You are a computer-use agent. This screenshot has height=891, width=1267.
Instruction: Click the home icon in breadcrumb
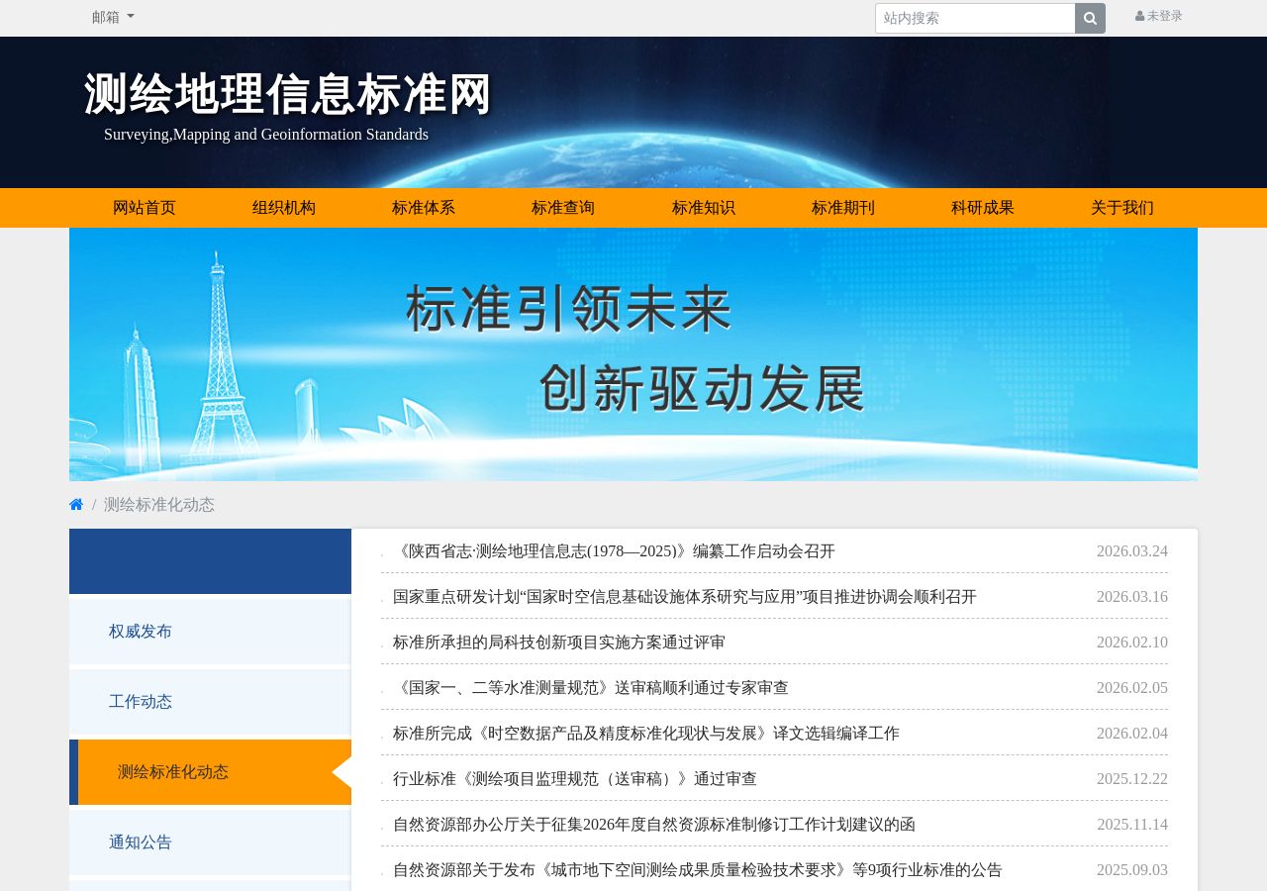tap(76, 505)
